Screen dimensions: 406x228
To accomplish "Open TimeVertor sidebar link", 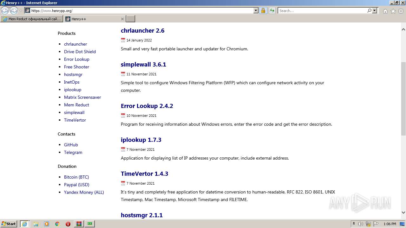I will (75, 120).
